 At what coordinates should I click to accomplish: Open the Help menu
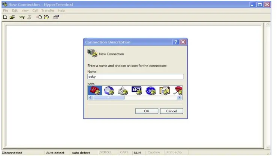coord(61,10)
